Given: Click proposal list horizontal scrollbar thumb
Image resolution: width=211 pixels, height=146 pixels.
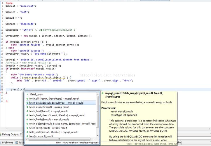Looking at the screenshot, I should (59, 139).
